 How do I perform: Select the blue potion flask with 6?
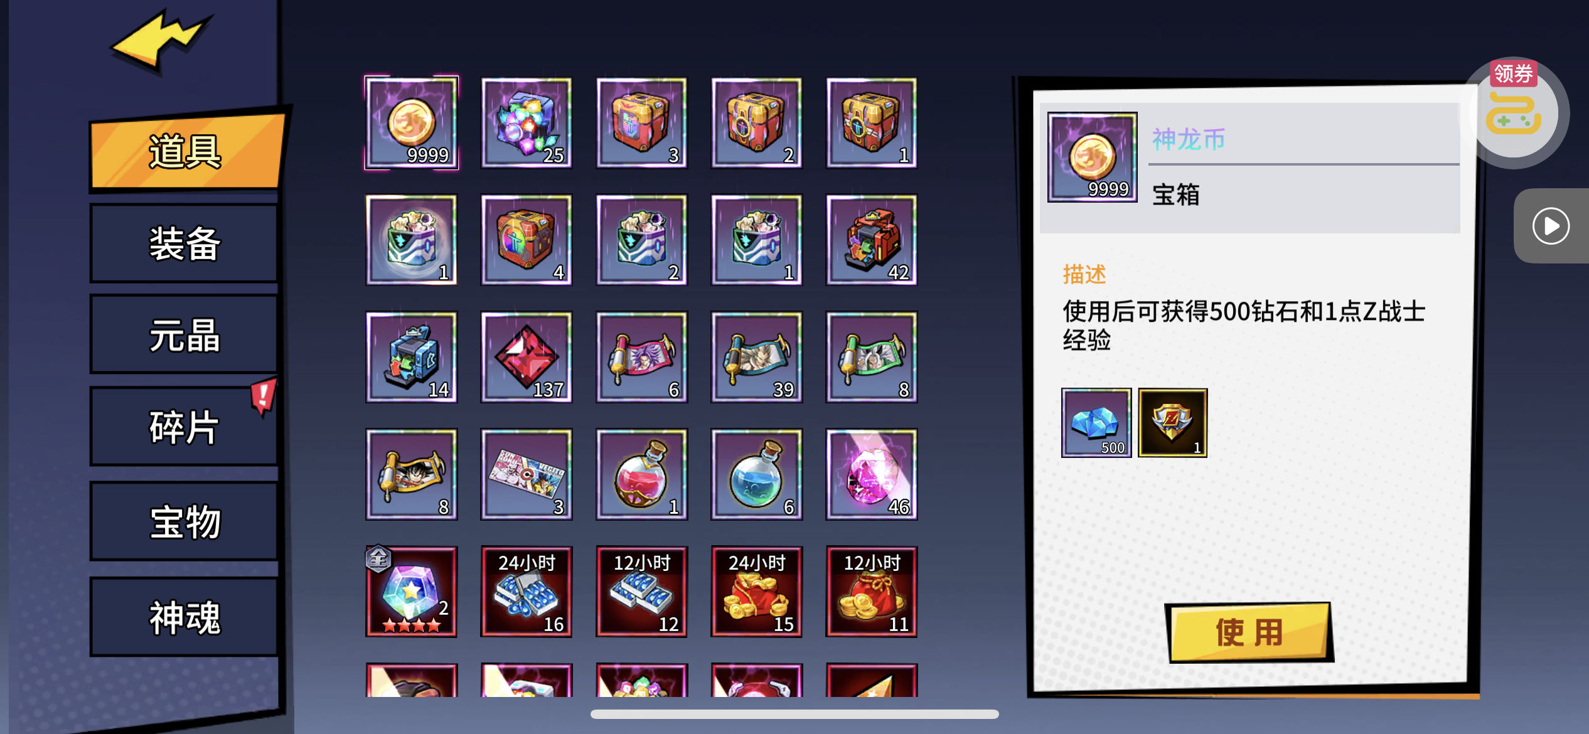(756, 474)
